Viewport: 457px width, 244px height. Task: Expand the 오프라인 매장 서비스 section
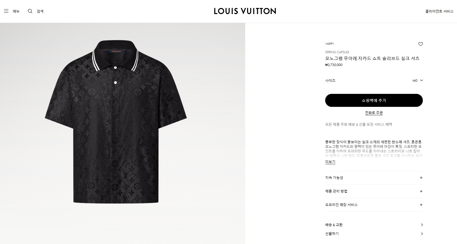[x=374, y=205]
